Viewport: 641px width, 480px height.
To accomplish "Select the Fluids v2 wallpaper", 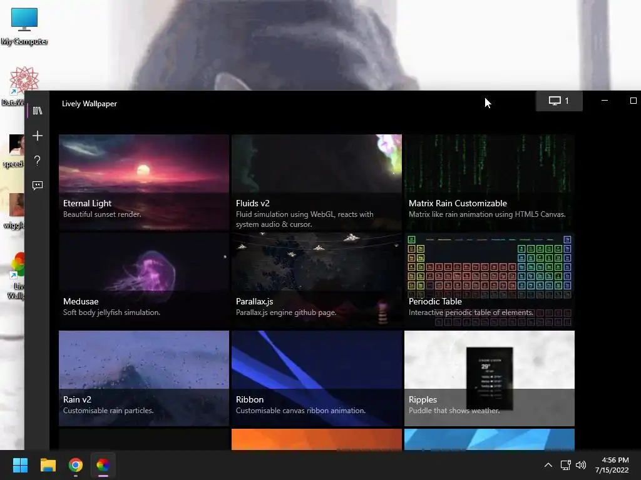I will [x=316, y=182].
